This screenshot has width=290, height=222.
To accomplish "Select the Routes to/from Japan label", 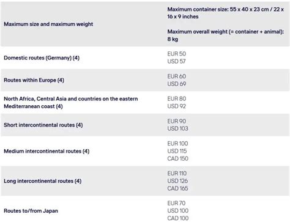I will 31,211.
